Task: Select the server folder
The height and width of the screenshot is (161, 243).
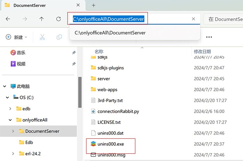Action: [x=100, y=78]
